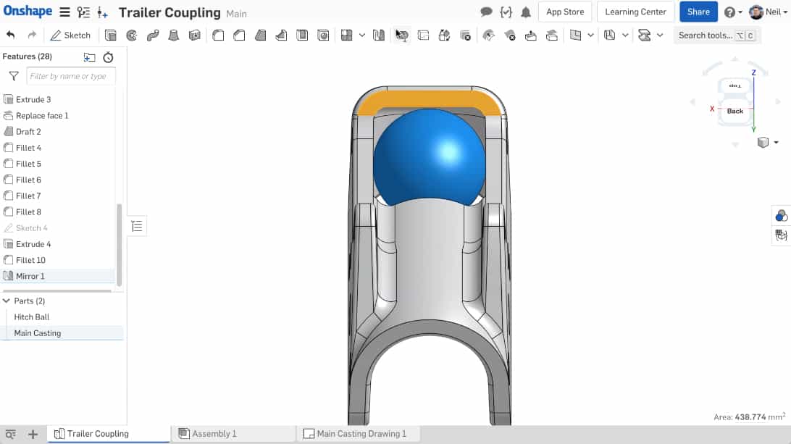Open the configuration variables braces icon
The image size is (791, 444).
coord(506,12)
